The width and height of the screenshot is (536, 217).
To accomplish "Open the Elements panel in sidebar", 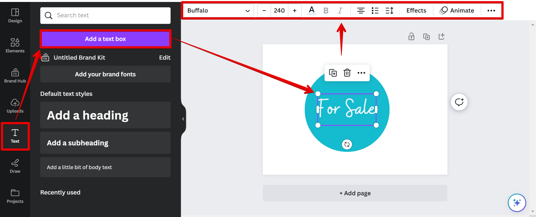I will coord(15,46).
